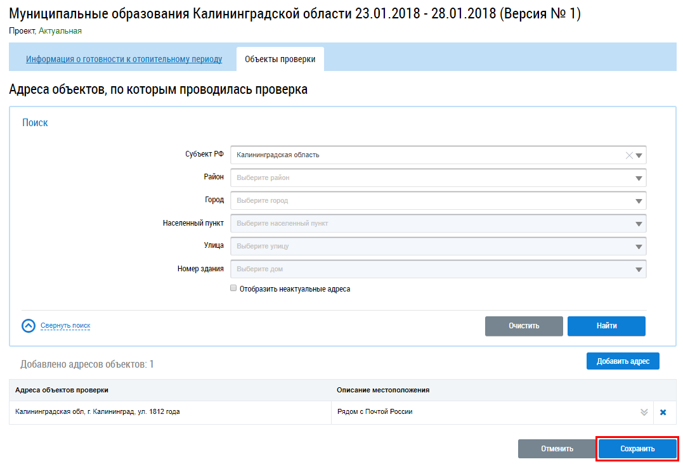Click the 'Свернуть поиск' link
This screenshot has height=464, width=683.
pos(65,326)
